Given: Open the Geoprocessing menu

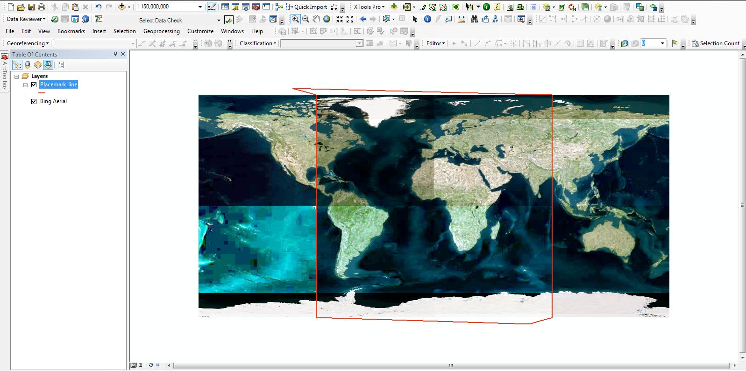Looking at the screenshot, I should pos(162,31).
